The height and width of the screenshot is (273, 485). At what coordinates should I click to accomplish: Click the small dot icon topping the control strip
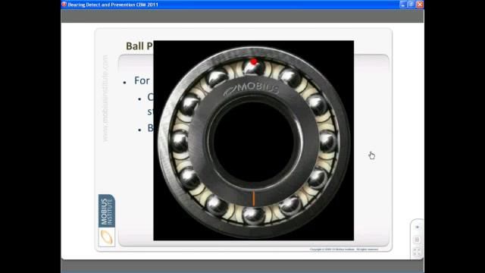point(417,227)
